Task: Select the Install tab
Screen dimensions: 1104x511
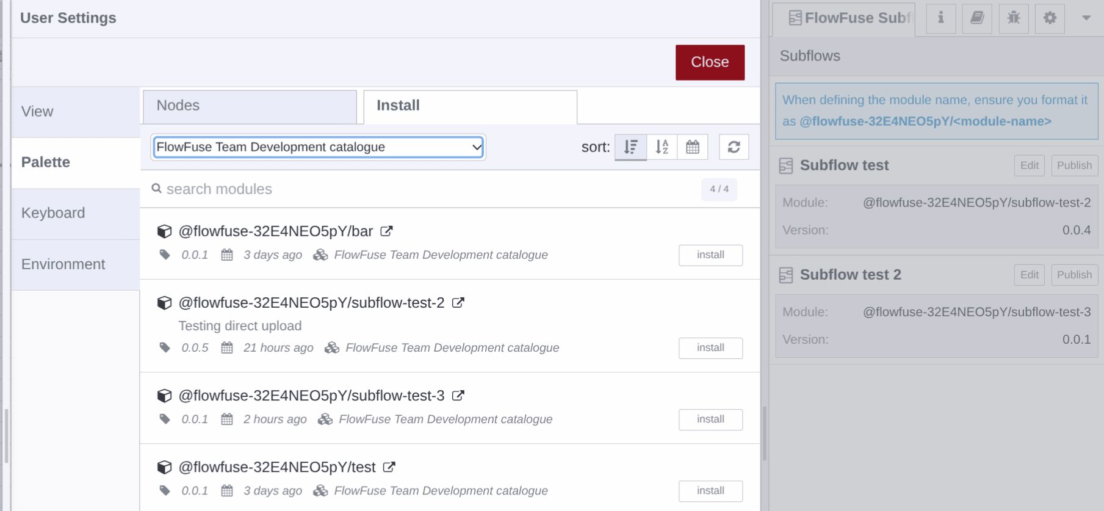Action: click(x=470, y=106)
